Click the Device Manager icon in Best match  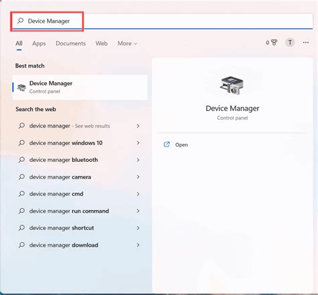point(21,87)
